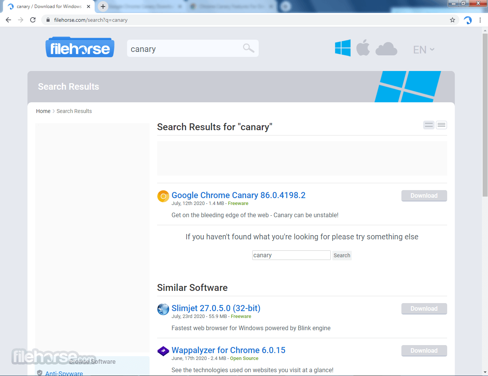
Task: Click the FileHorse extension icon in toolbar
Action: point(468,20)
